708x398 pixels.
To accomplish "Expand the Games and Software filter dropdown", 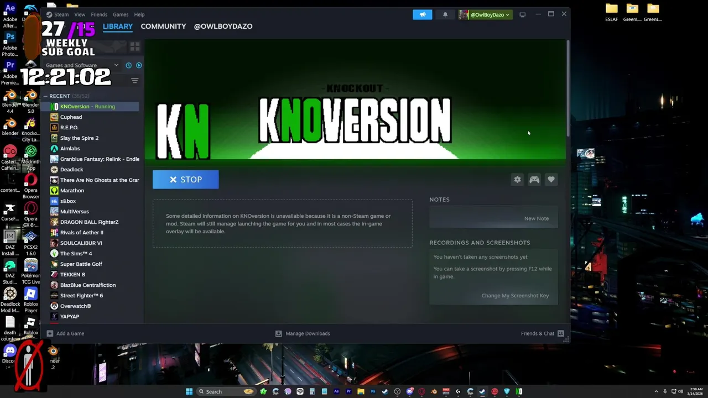I will point(82,65).
